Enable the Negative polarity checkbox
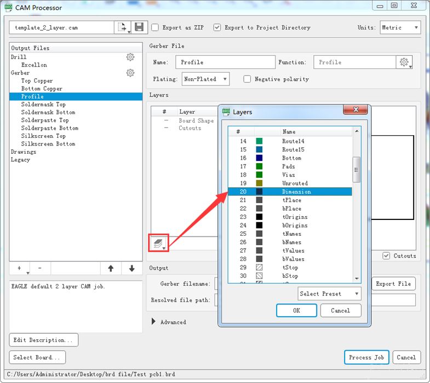 coord(248,79)
